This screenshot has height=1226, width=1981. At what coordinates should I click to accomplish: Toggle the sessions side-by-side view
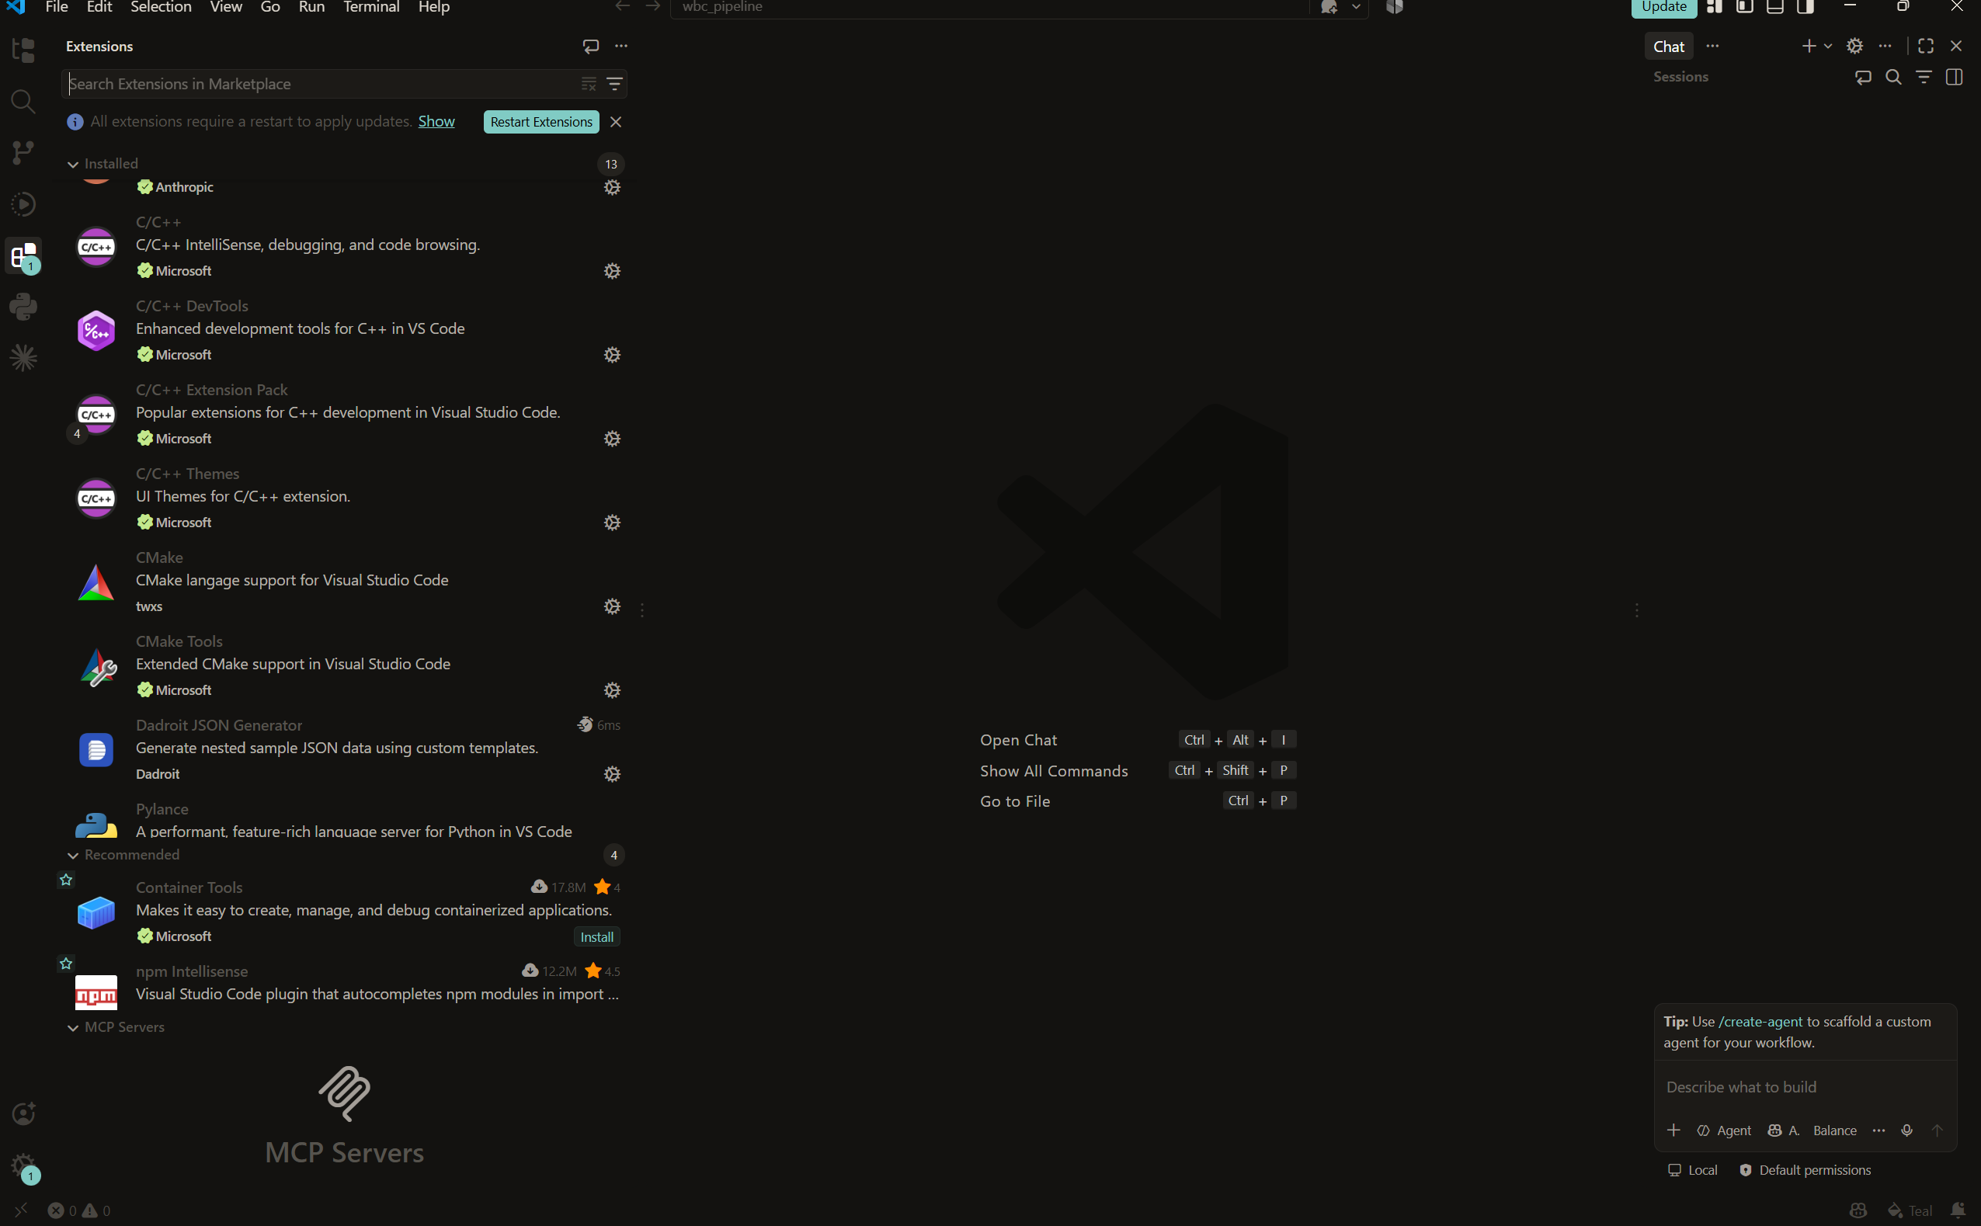click(x=1955, y=77)
